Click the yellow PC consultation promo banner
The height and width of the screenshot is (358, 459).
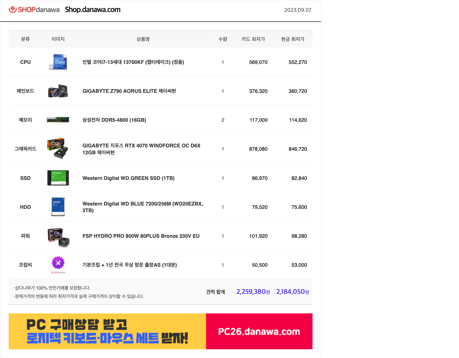(x=107, y=331)
